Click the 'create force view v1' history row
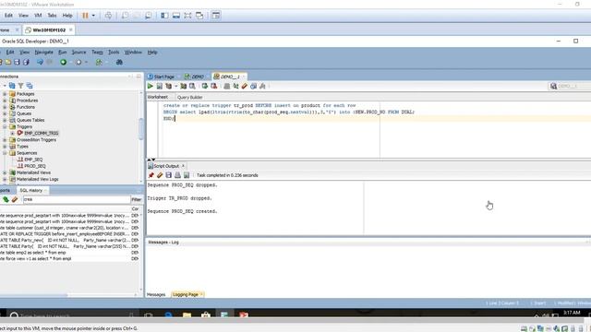This screenshot has width=591, height=332. pos(70,258)
